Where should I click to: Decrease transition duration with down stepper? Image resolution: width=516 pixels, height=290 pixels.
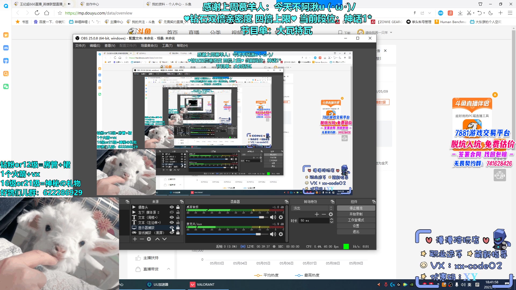tap(332, 222)
